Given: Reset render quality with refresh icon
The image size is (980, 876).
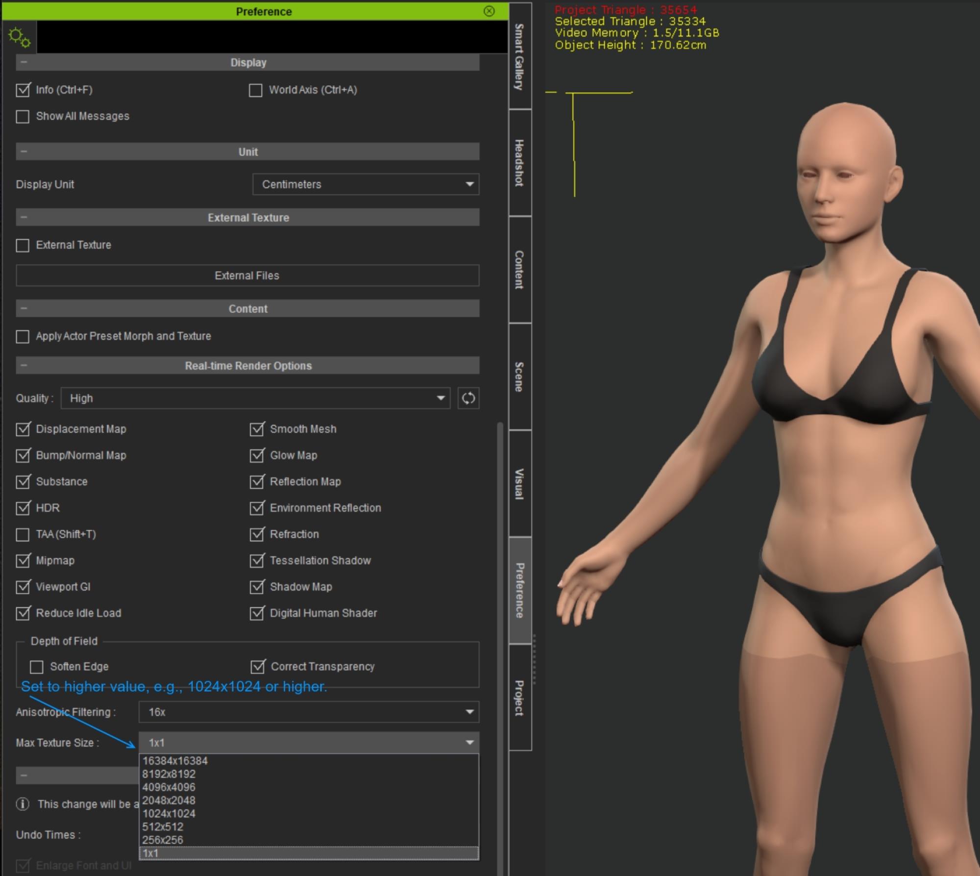Looking at the screenshot, I should point(468,398).
